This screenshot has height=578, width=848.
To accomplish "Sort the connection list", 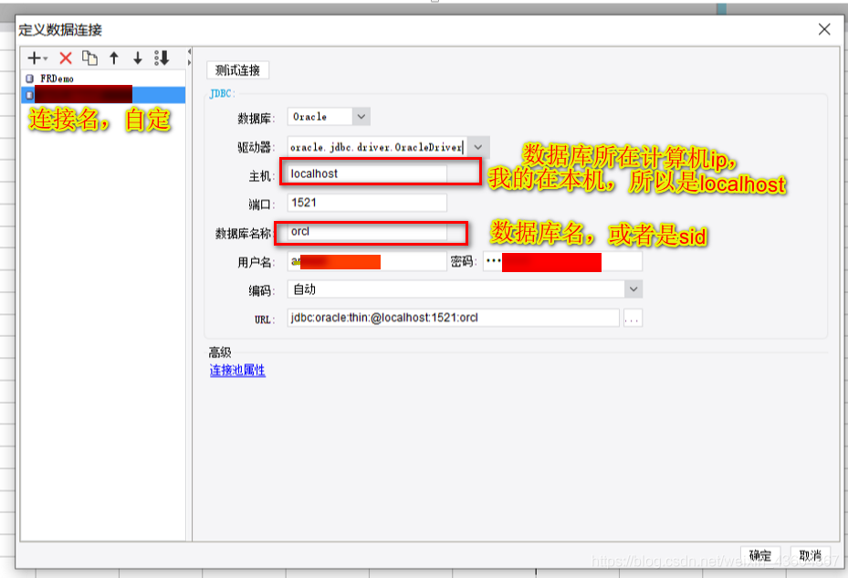I will tap(162, 58).
